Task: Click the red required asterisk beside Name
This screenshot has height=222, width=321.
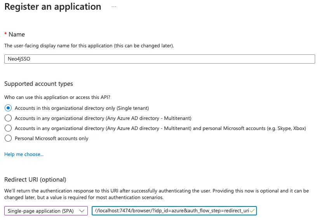Action: click(5, 35)
